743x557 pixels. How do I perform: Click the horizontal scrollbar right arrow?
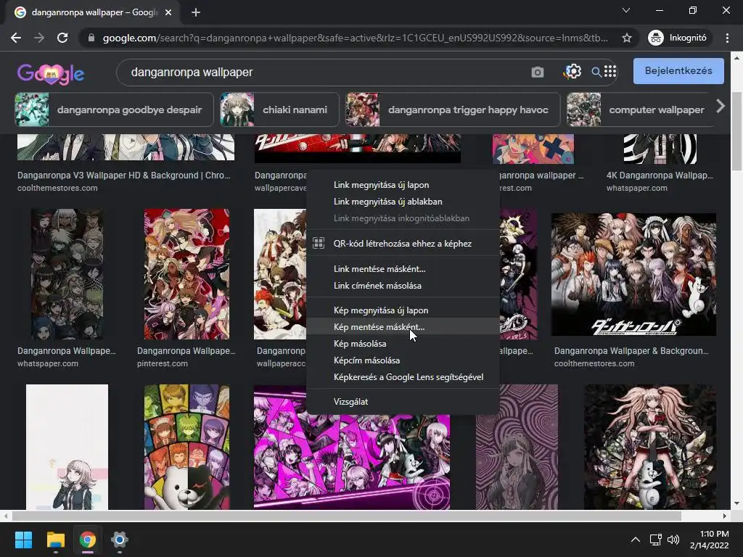(x=725, y=516)
